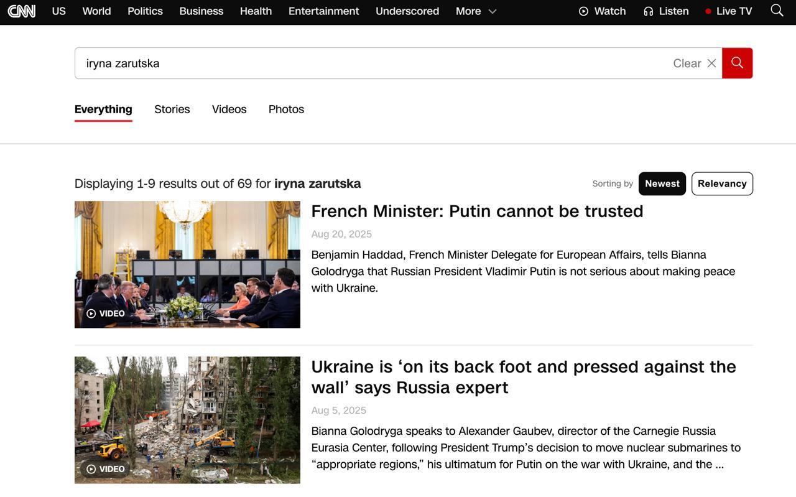
Task: Expand the More navigation menu
Action: (476, 11)
